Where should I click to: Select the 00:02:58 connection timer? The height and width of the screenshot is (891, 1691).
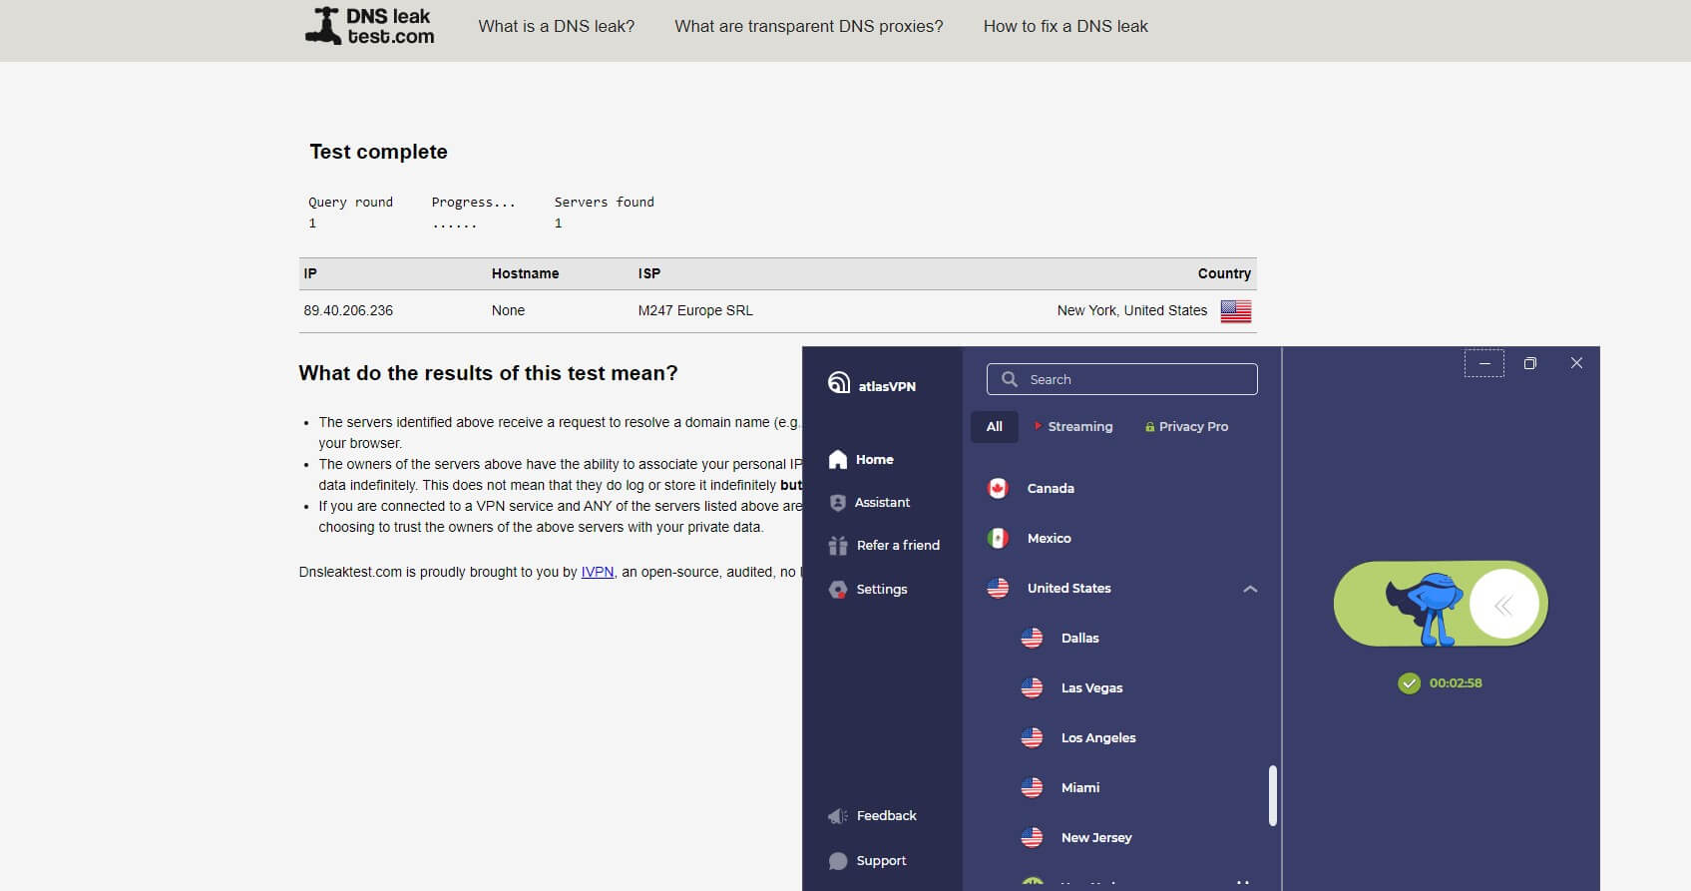pos(1456,683)
